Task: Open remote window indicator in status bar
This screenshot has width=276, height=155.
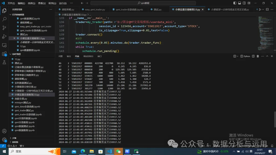Action: pos(3,146)
